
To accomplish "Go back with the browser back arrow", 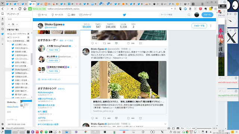I will [x=3, y=9].
